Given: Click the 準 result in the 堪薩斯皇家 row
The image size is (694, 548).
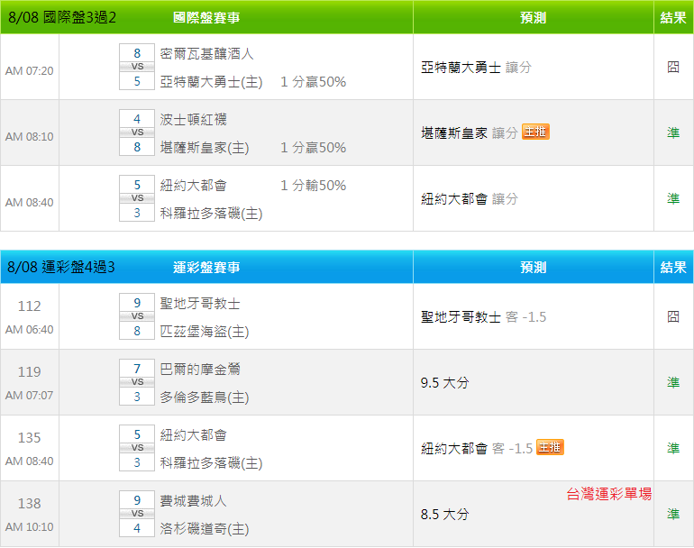Looking at the screenshot, I should (673, 132).
